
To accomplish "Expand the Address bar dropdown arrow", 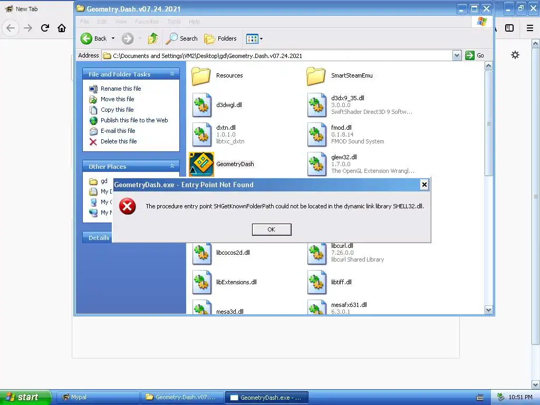I will [x=457, y=55].
